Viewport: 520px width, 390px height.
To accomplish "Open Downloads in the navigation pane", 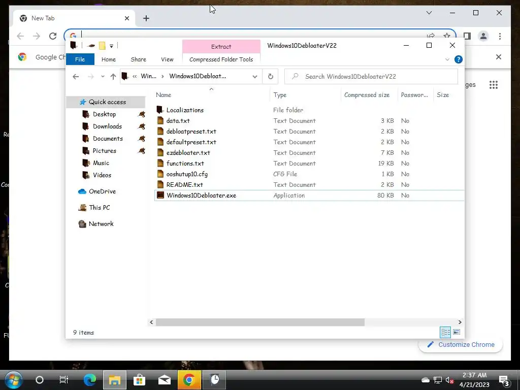I will [107, 126].
